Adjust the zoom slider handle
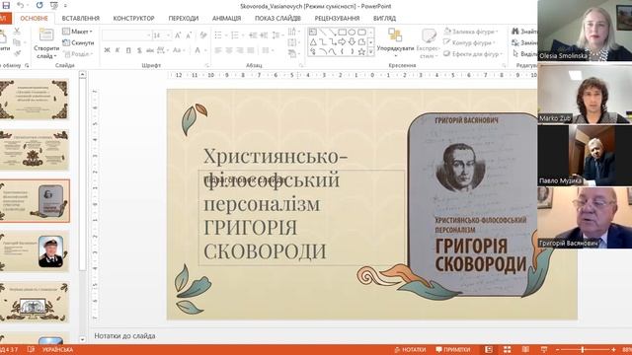Viewport: 632px width, 355px height. (x=583, y=349)
